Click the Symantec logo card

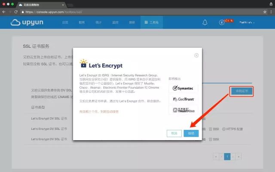pyautogui.click(x=183, y=88)
